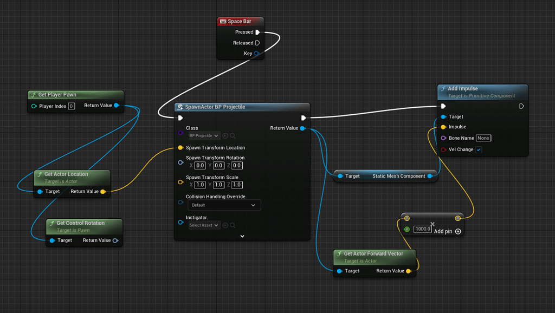The image size is (555, 313).
Task: Click the Released execution pin on Space Bar node
Action: (x=259, y=43)
